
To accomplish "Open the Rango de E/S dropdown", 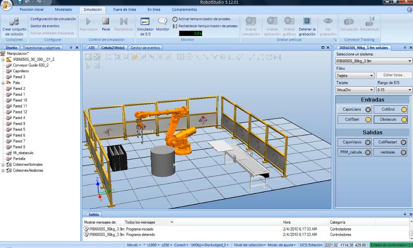I will [x=394, y=90].
